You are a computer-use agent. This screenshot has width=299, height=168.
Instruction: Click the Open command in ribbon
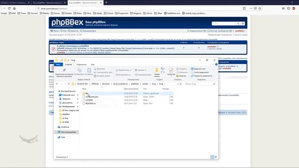tap(182, 69)
